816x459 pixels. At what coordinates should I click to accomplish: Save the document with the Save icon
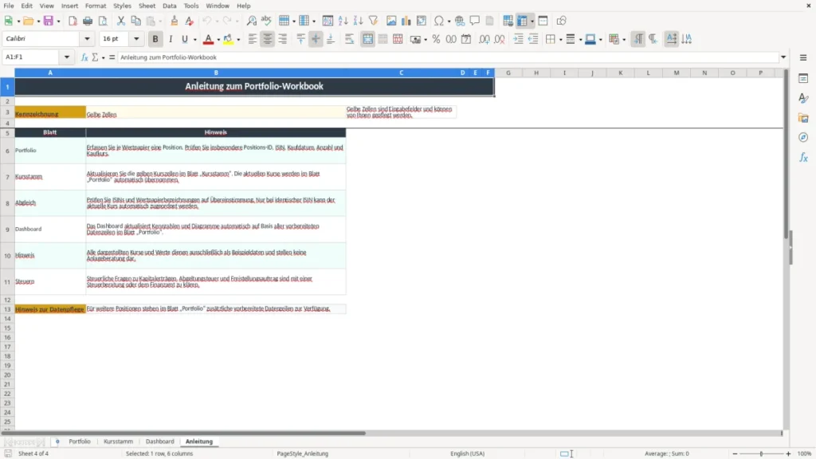(x=49, y=21)
